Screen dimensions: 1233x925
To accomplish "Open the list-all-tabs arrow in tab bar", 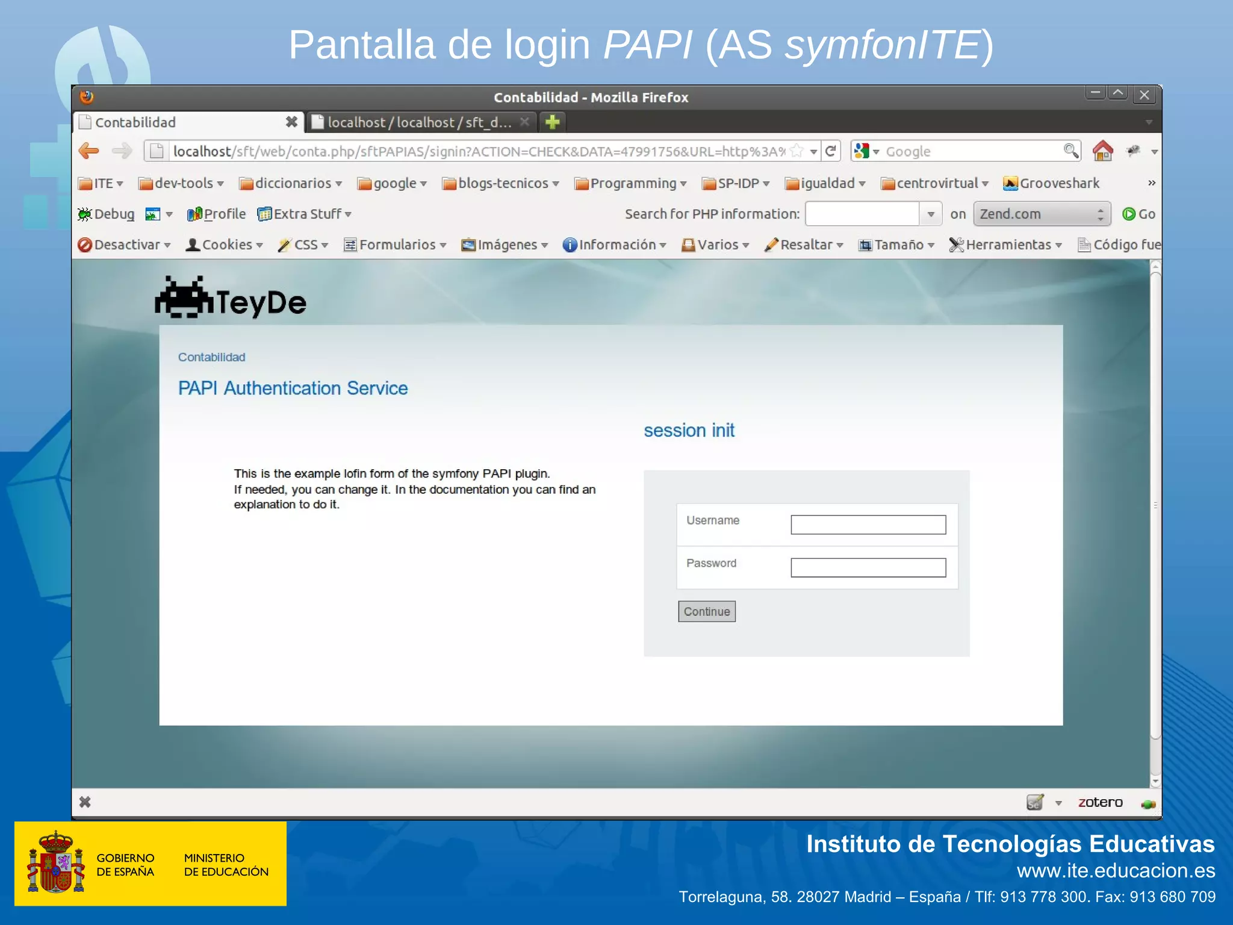I will click(x=1148, y=122).
